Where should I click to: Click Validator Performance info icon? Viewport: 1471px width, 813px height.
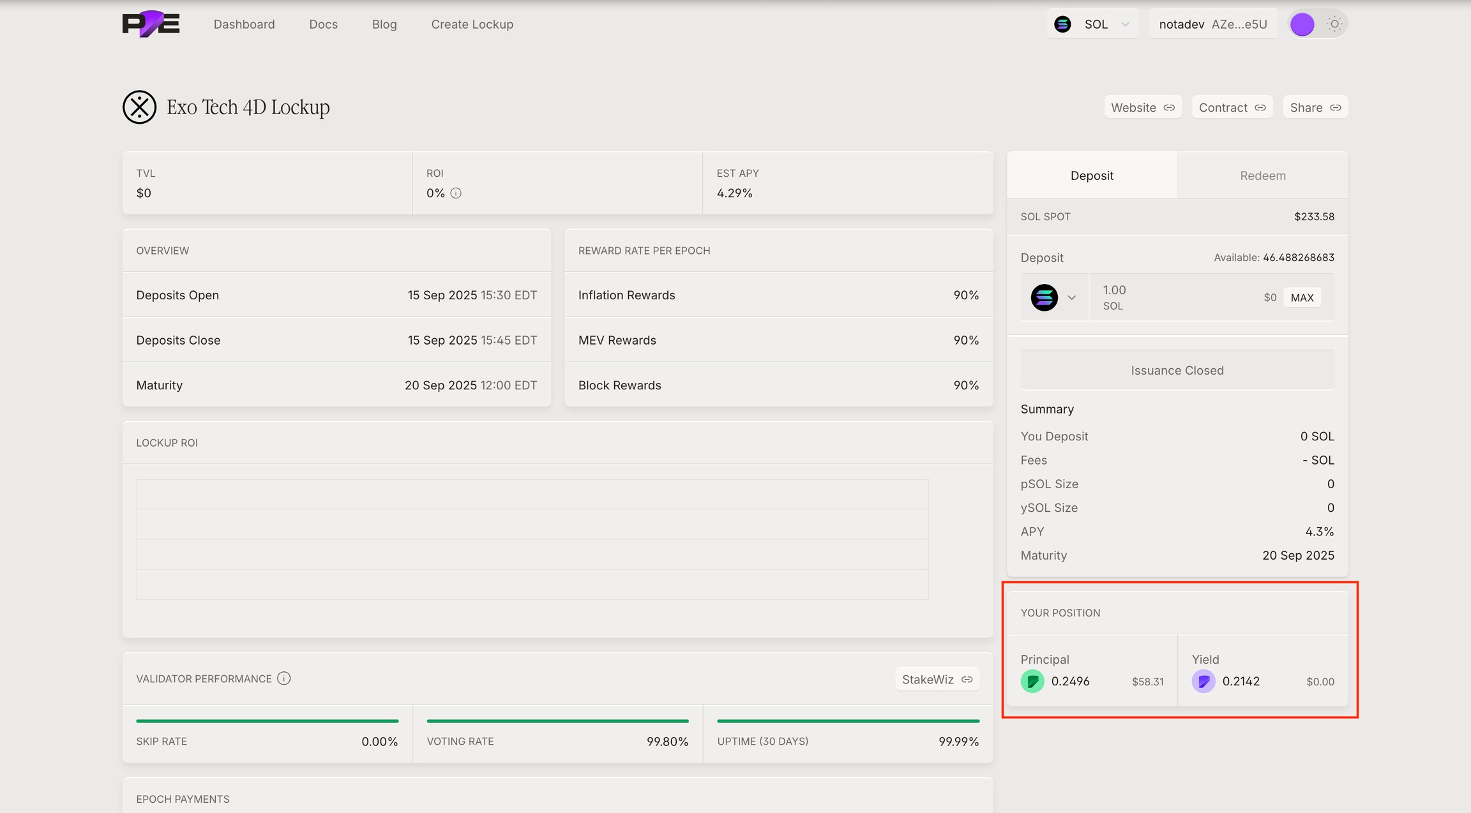[284, 678]
